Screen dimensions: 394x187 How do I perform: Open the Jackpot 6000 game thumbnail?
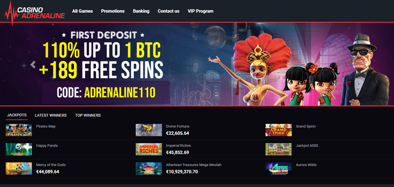(x=279, y=149)
